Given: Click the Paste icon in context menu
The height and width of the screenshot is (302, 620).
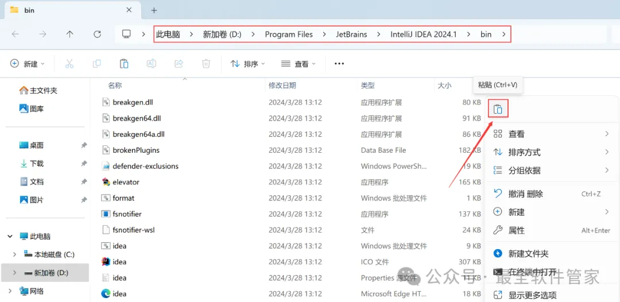Looking at the screenshot, I should point(498,109).
